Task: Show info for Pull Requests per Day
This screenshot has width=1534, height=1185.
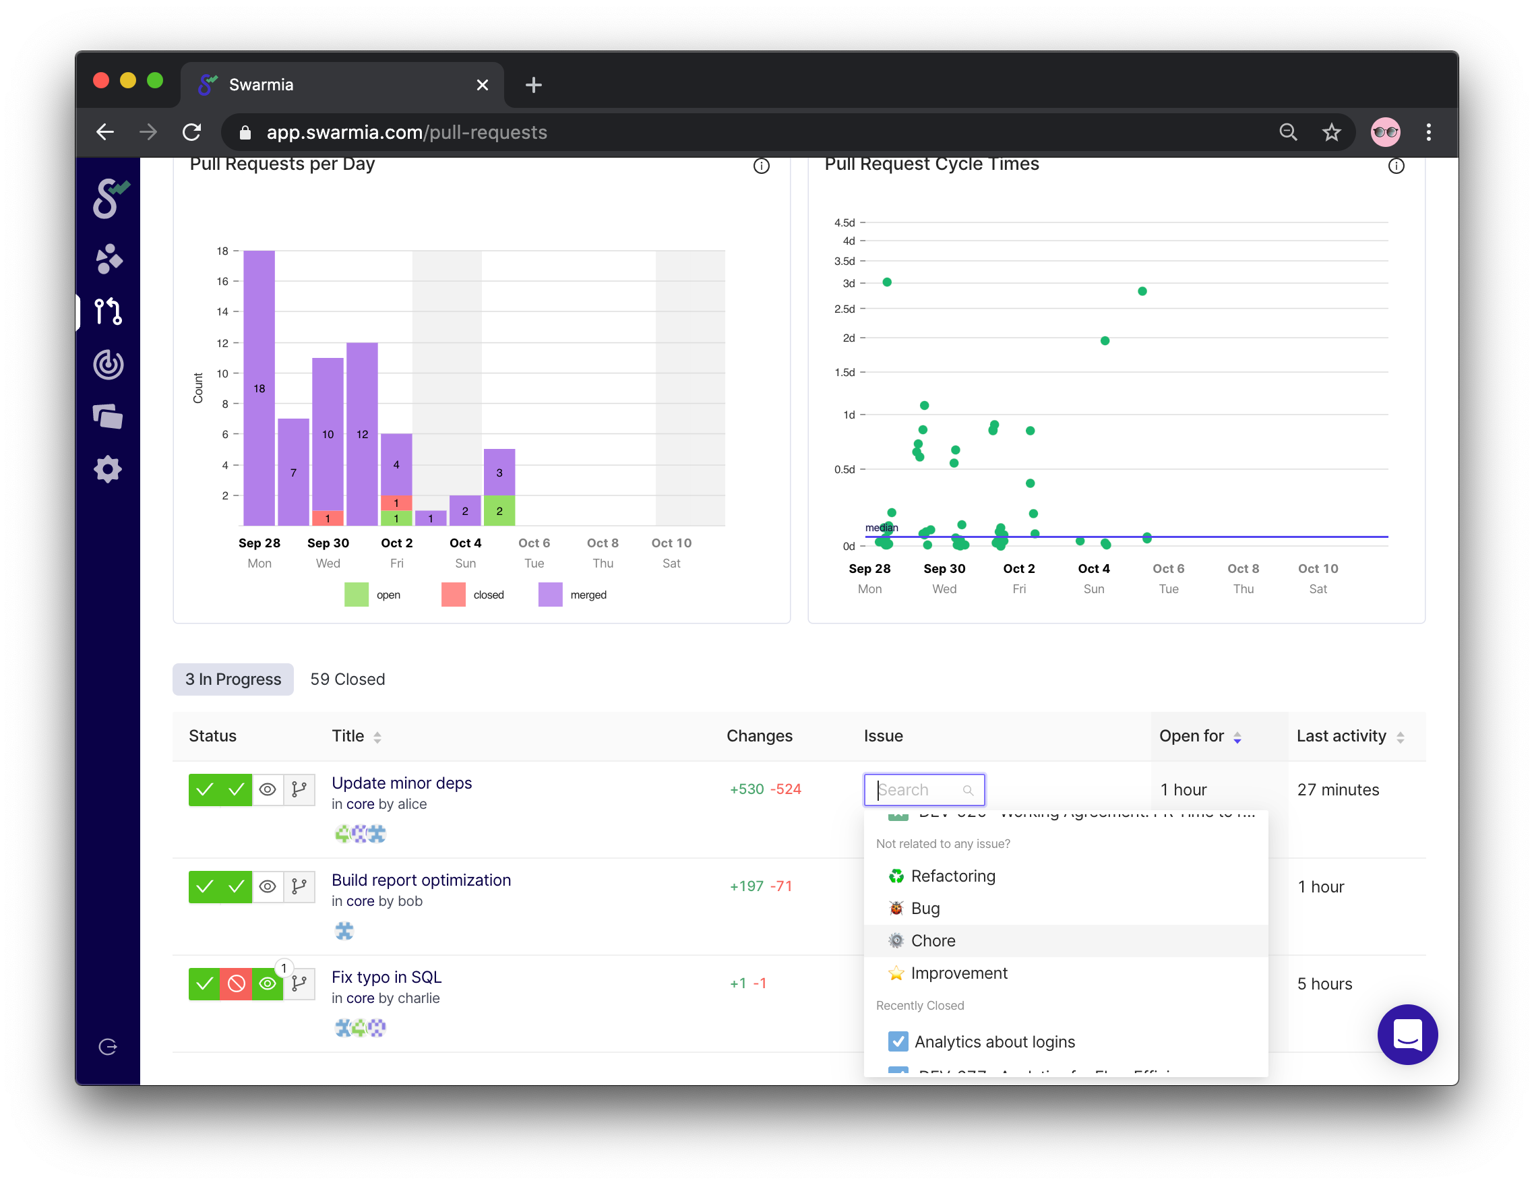Action: click(x=761, y=166)
